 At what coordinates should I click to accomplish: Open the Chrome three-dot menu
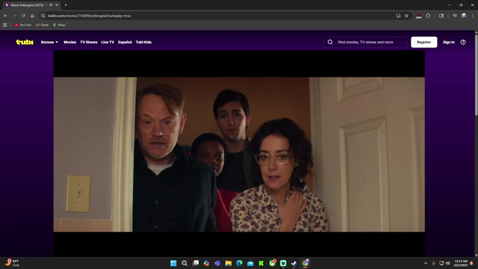[473, 16]
